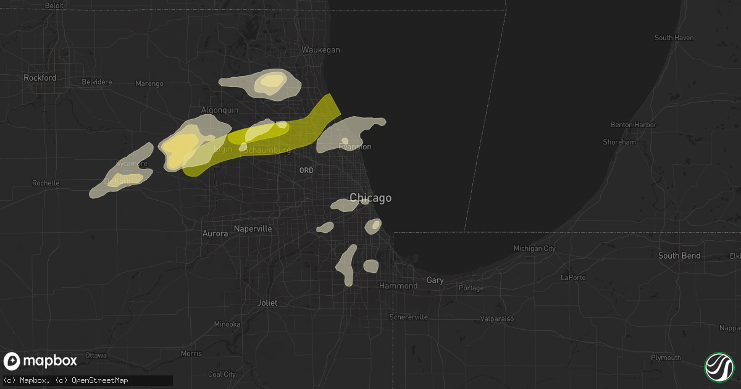Click the Benton Harbor map label

click(x=634, y=125)
